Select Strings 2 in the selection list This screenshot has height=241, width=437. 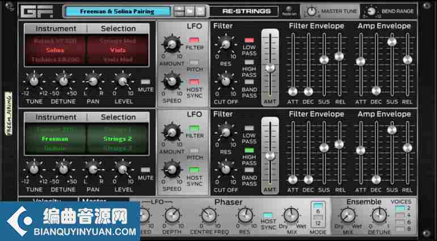[x=117, y=139]
